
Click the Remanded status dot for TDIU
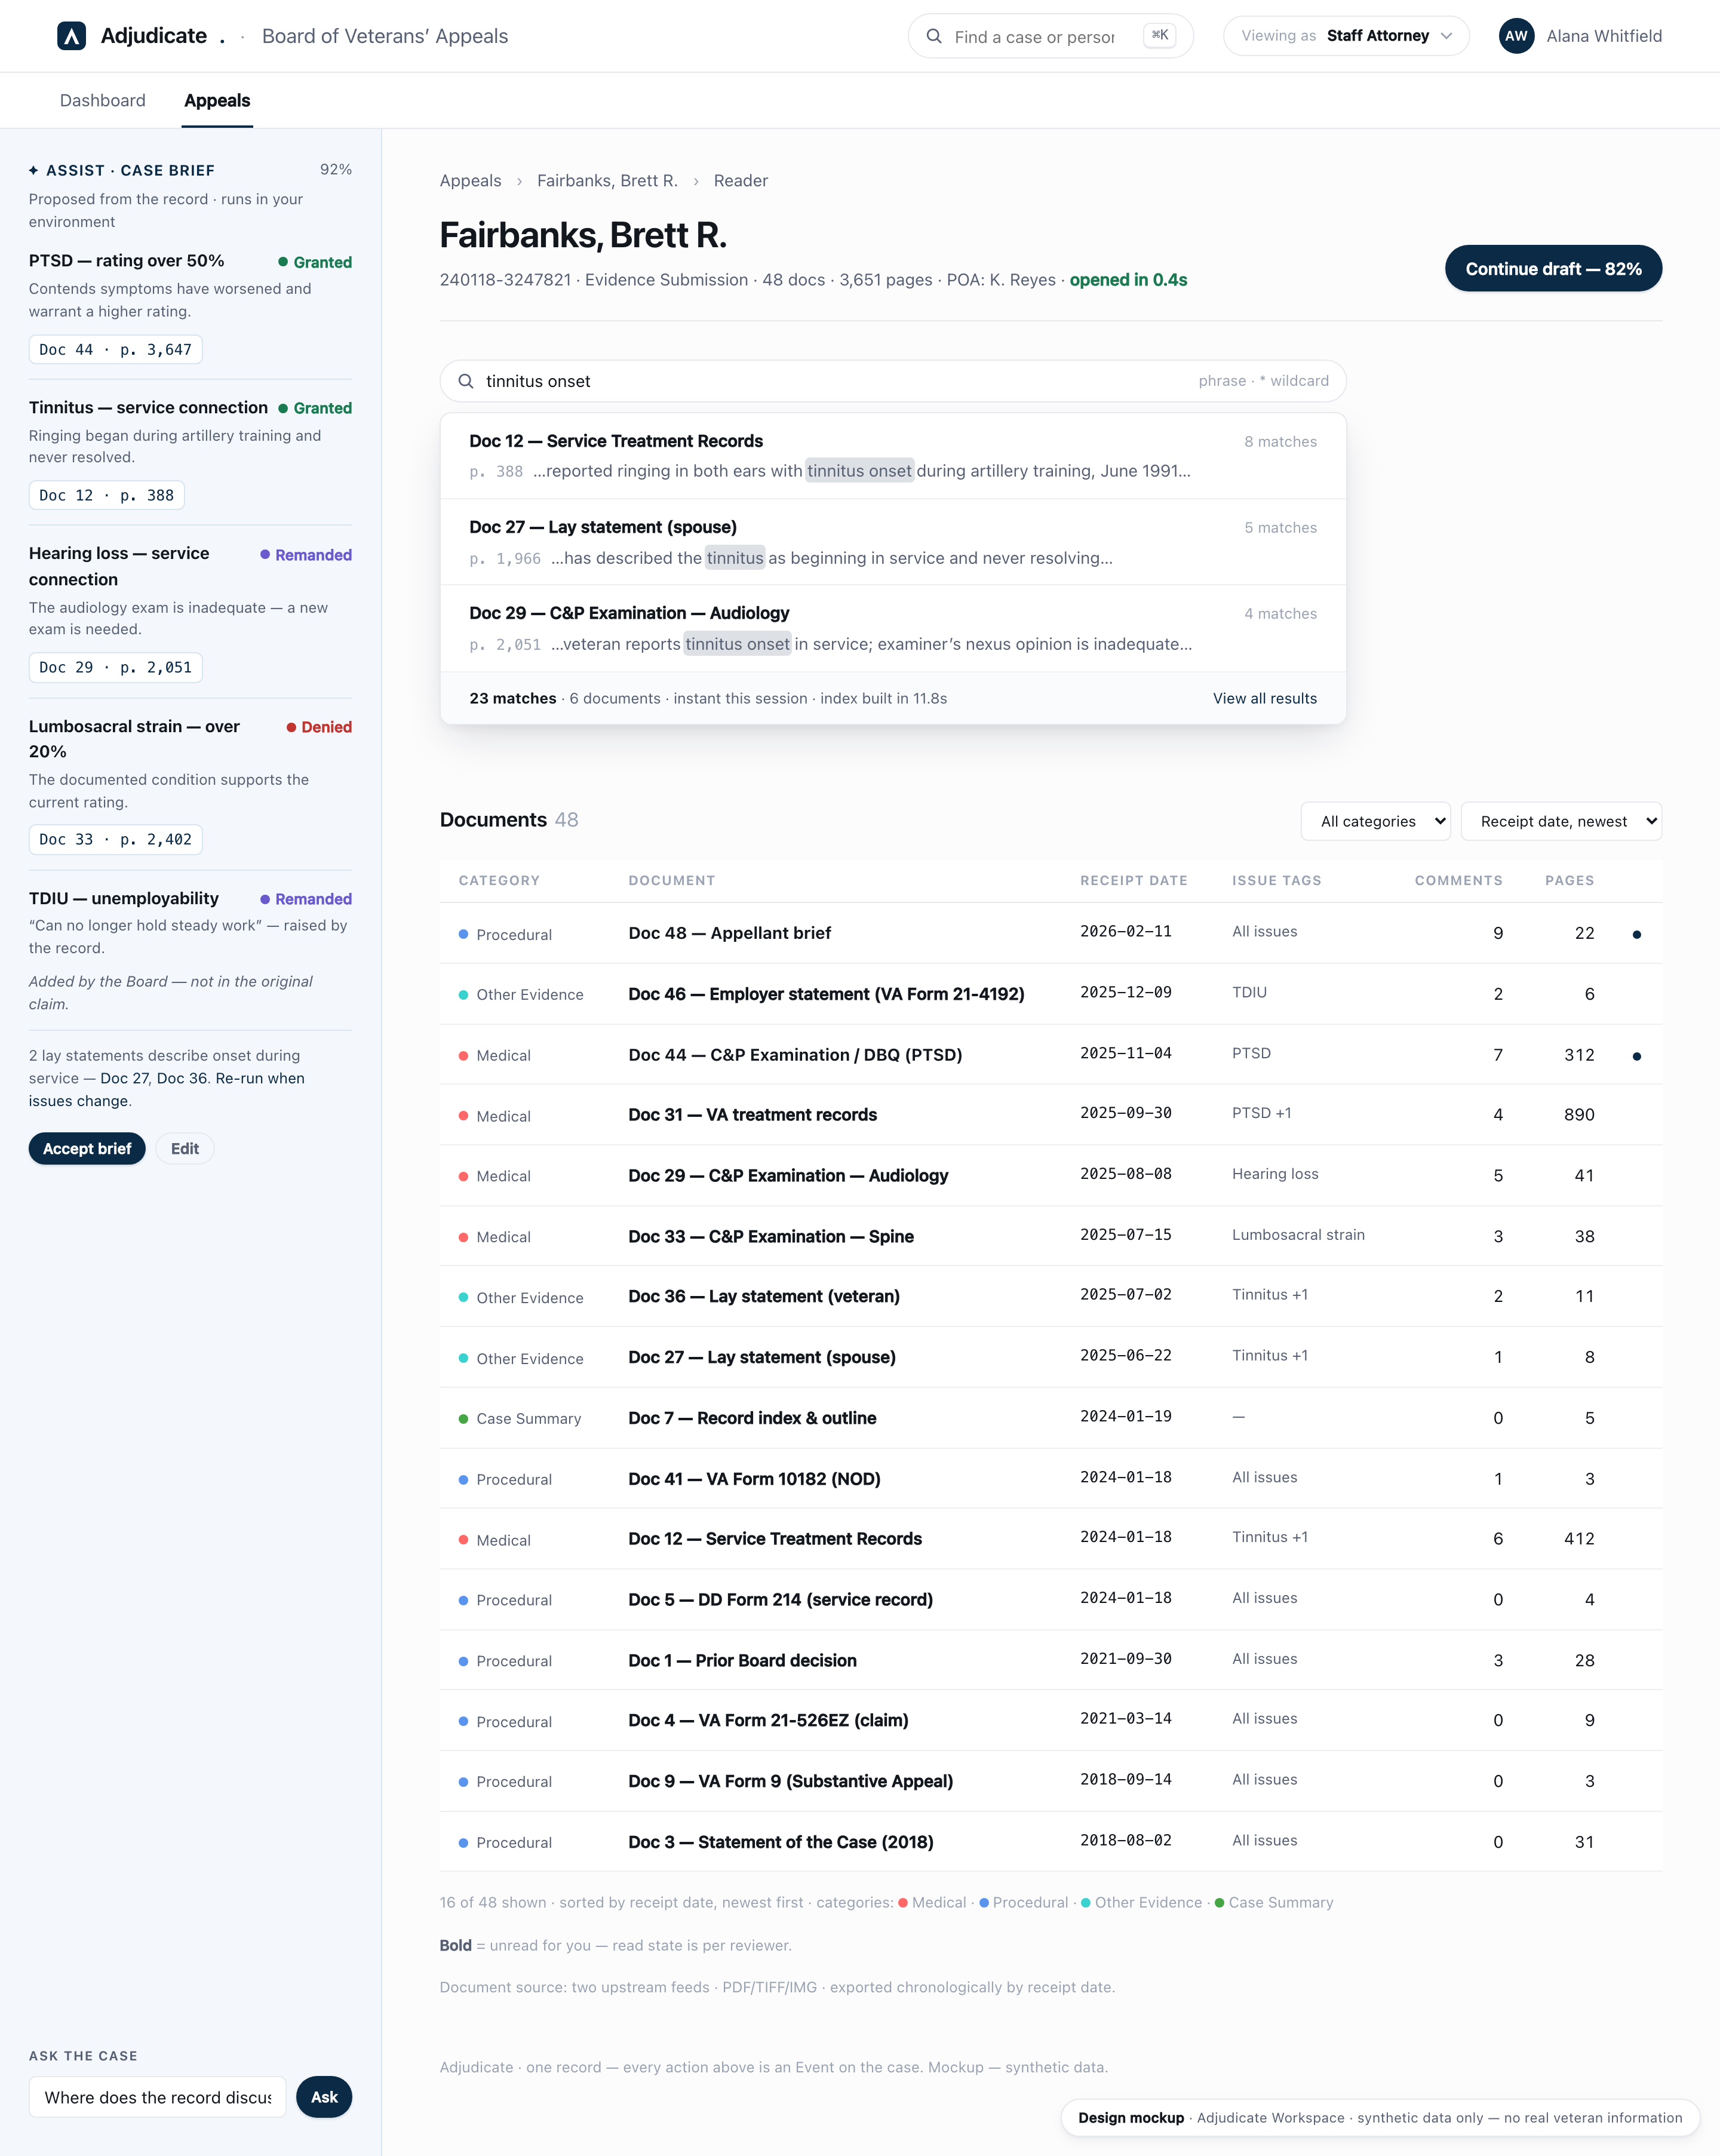pyautogui.click(x=265, y=899)
